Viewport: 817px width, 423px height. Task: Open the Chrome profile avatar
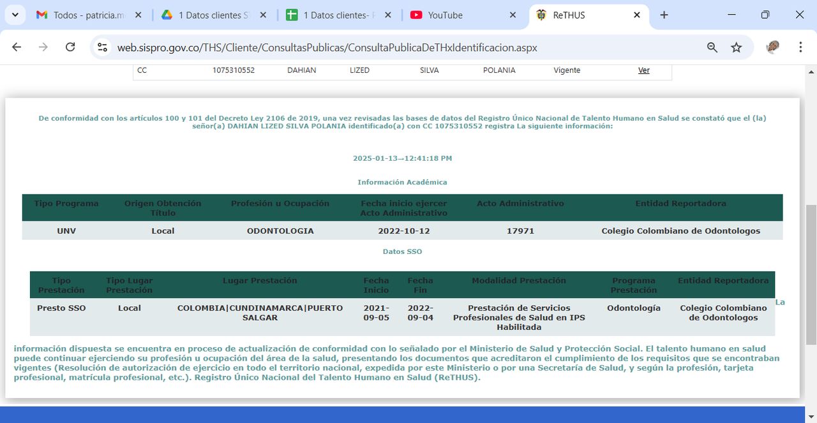pos(773,47)
